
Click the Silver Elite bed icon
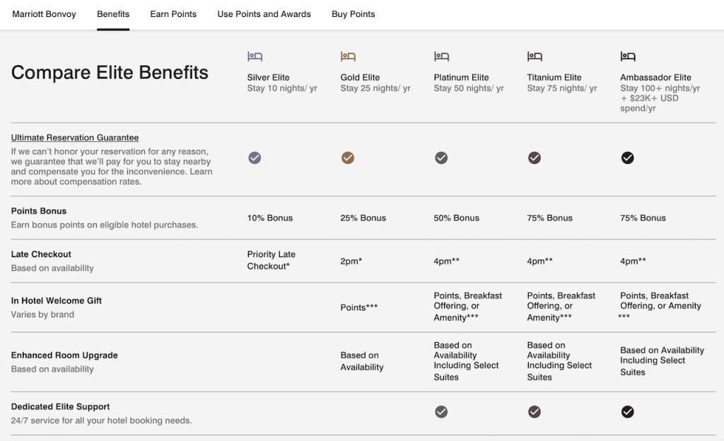255,57
